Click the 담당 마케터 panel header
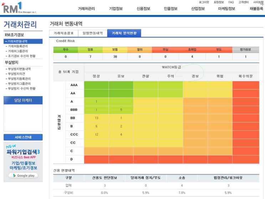 (x=23, y=100)
